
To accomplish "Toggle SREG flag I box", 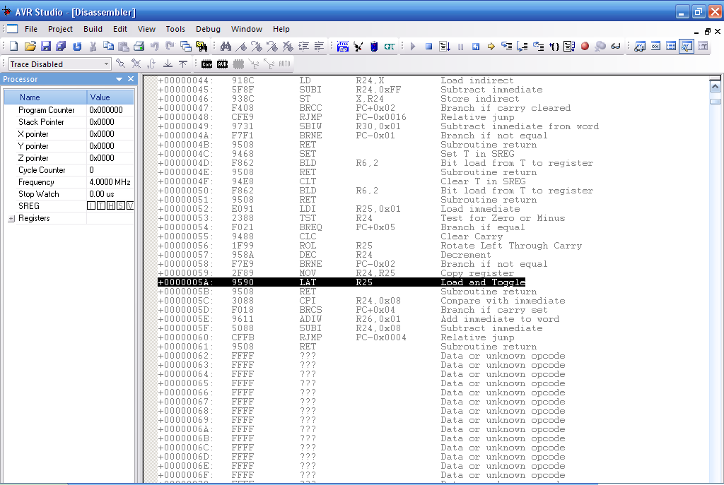I will (91, 206).
